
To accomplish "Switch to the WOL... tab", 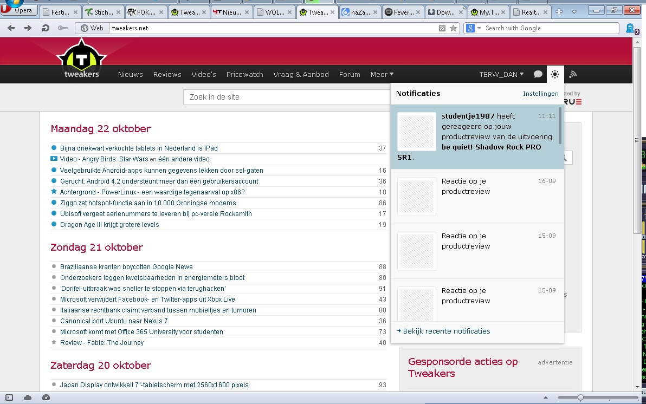I will pos(274,12).
